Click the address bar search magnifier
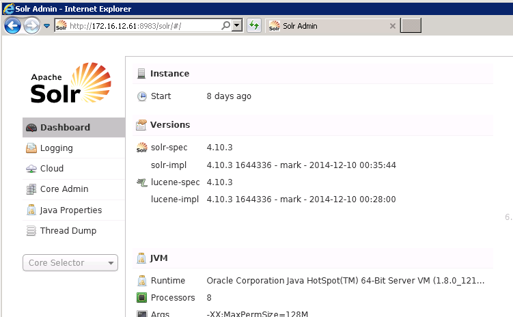 click(x=226, y=26)
